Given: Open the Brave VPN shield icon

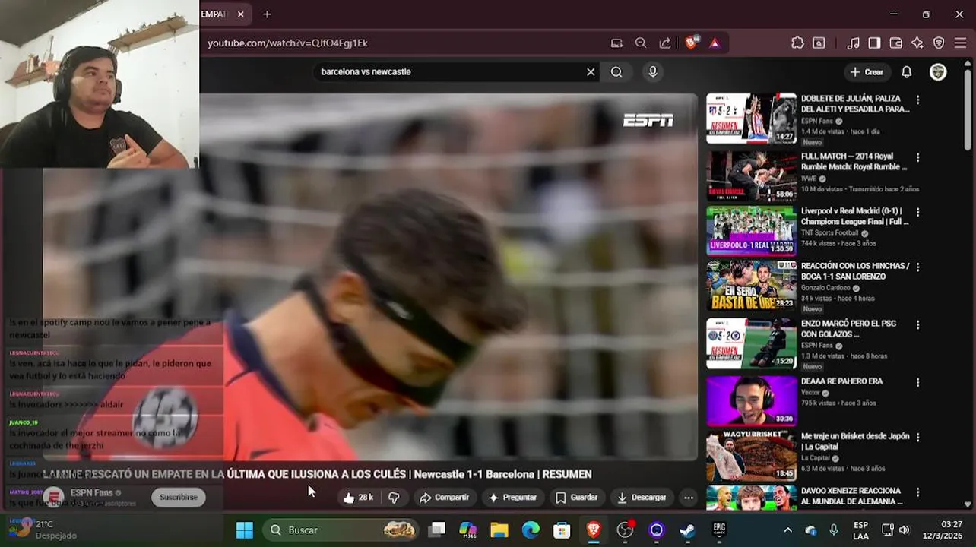Looking at the screenshot, I should (939, 43).
